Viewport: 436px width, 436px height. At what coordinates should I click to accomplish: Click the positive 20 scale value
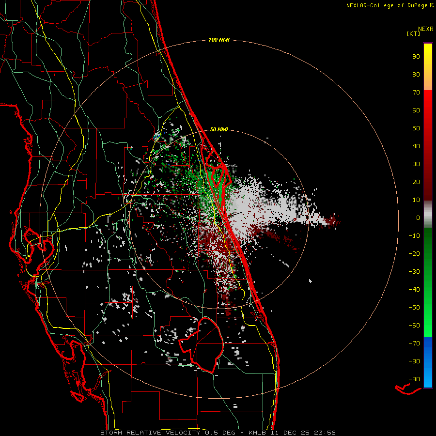(416, 182)
